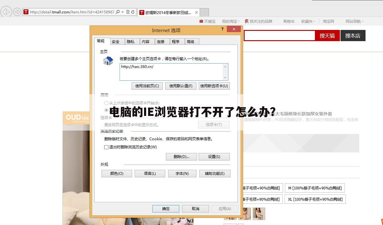Click the 使用当前页(C) button
Viewport: 383px width, 225px height.
(147, 86)
